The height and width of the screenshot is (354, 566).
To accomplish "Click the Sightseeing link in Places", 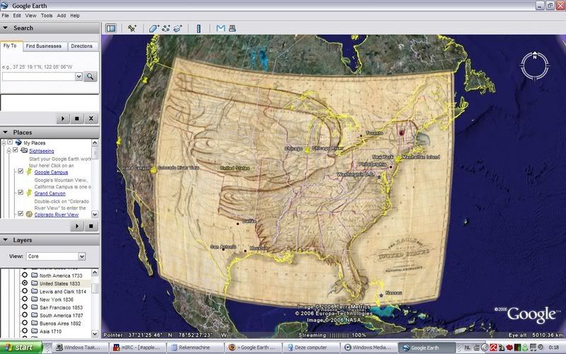I will (42, 151).
